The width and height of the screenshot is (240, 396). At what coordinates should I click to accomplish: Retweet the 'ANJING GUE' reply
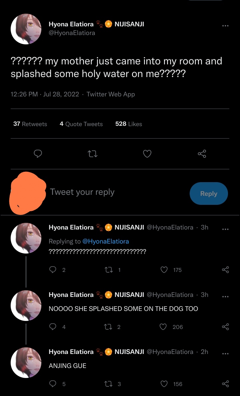coord(108,384)
